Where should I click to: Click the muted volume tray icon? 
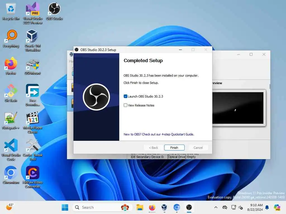coord(241,207)
